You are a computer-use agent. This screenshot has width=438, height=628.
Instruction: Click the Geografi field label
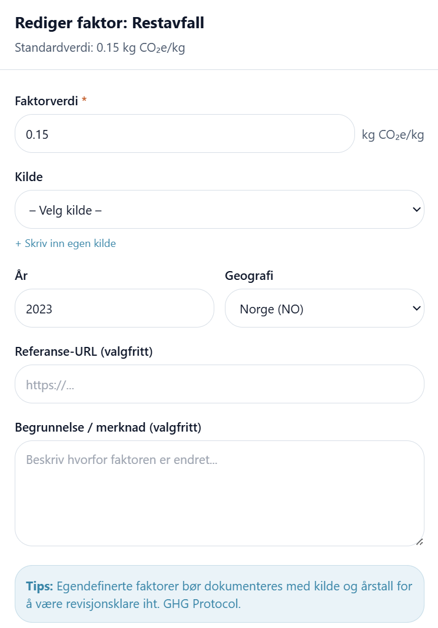point(249,276)
